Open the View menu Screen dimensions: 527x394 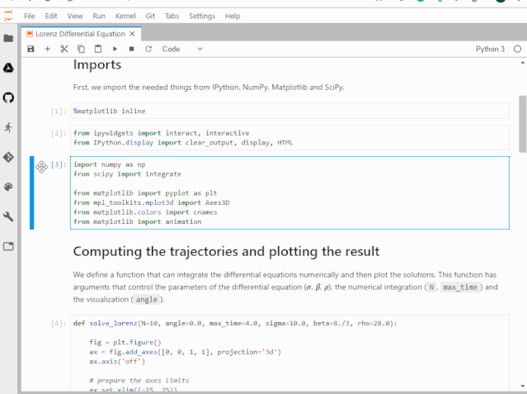(x=75, y=17)
